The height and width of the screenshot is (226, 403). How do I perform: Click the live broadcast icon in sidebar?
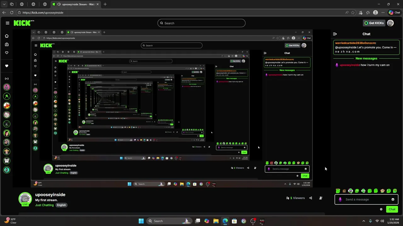click(x=7, y=79)
